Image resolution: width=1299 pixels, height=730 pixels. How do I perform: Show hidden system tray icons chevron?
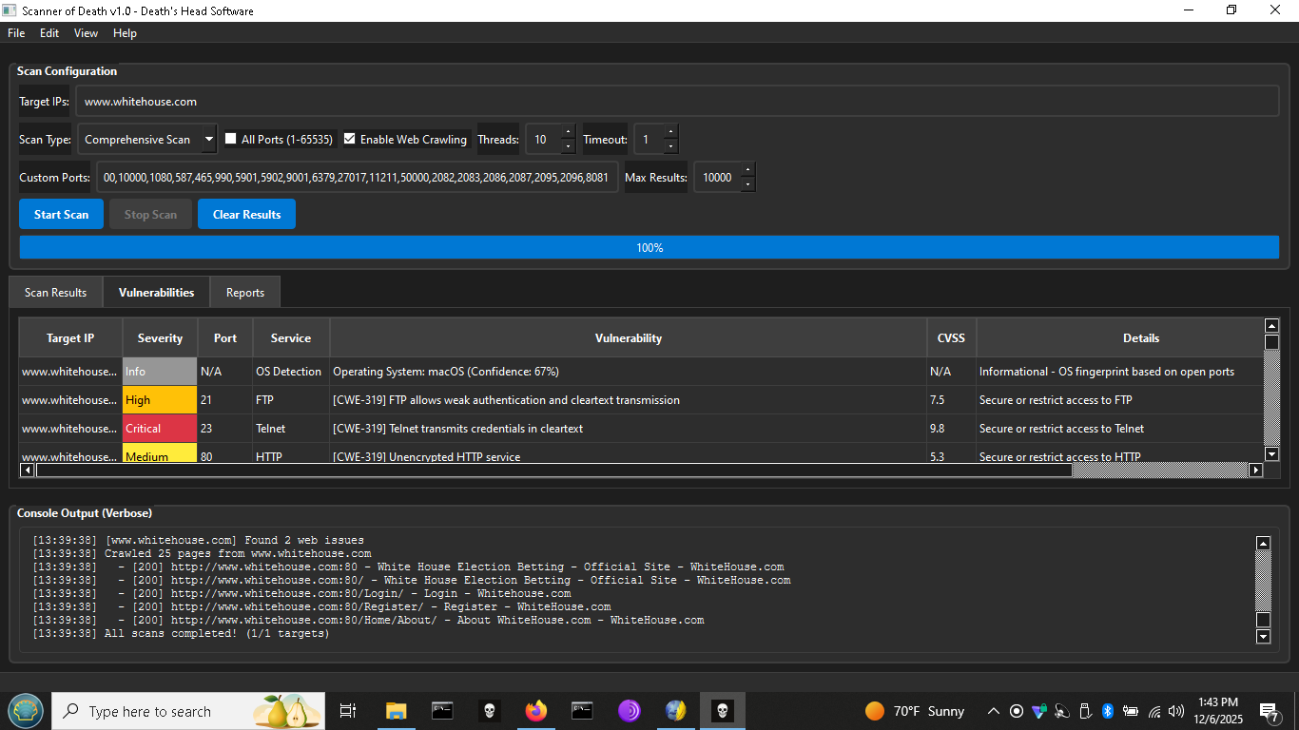[994, 711]
